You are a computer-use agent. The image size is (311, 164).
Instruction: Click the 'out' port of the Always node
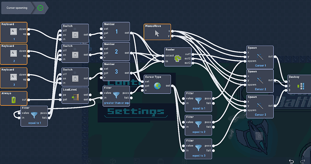pyautogui.click(x=29, y=100)
